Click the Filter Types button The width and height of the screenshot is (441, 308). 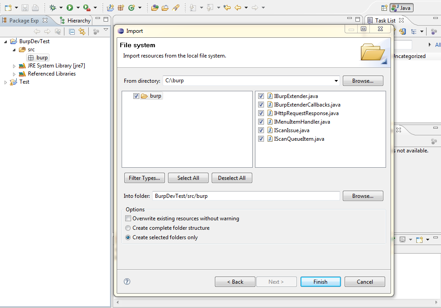coord(145,178)
